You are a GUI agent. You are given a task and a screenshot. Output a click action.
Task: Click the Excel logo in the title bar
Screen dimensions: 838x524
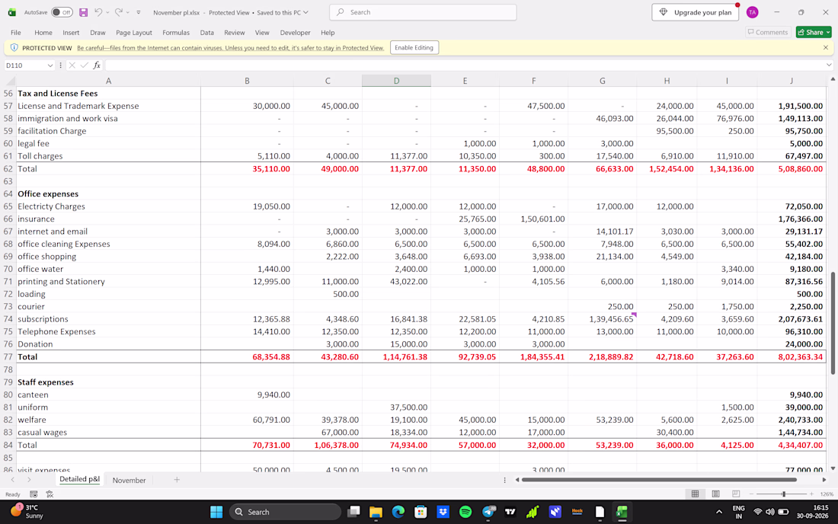tap(11, 12)
